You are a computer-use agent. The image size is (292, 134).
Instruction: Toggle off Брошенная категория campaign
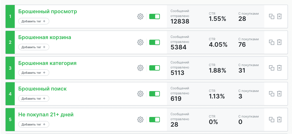(x=155, y=68)
